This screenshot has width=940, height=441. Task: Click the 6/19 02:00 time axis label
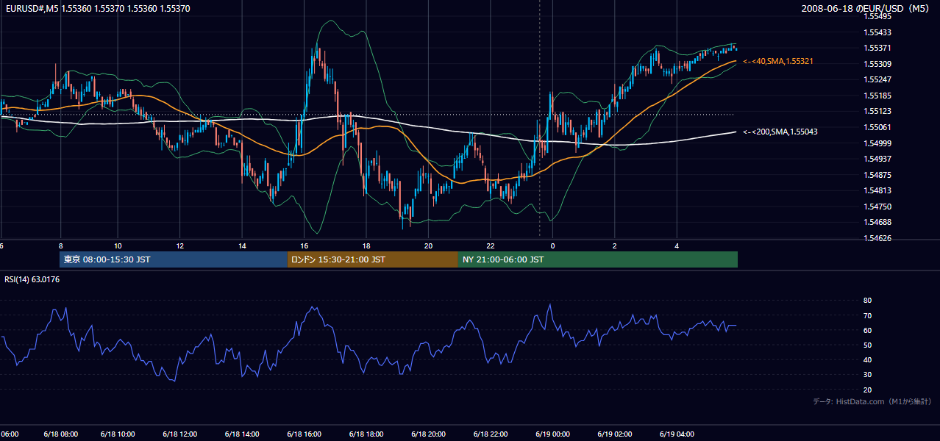coord(615,434)
